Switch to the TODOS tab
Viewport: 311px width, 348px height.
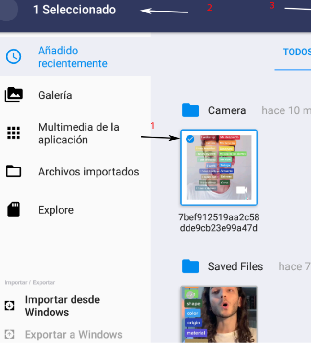click(x=296, y=52)
